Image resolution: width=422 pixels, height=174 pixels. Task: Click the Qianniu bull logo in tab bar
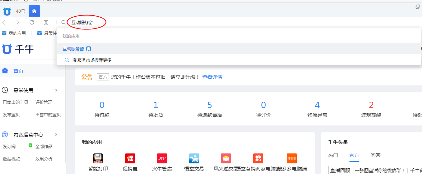(7, 11)
